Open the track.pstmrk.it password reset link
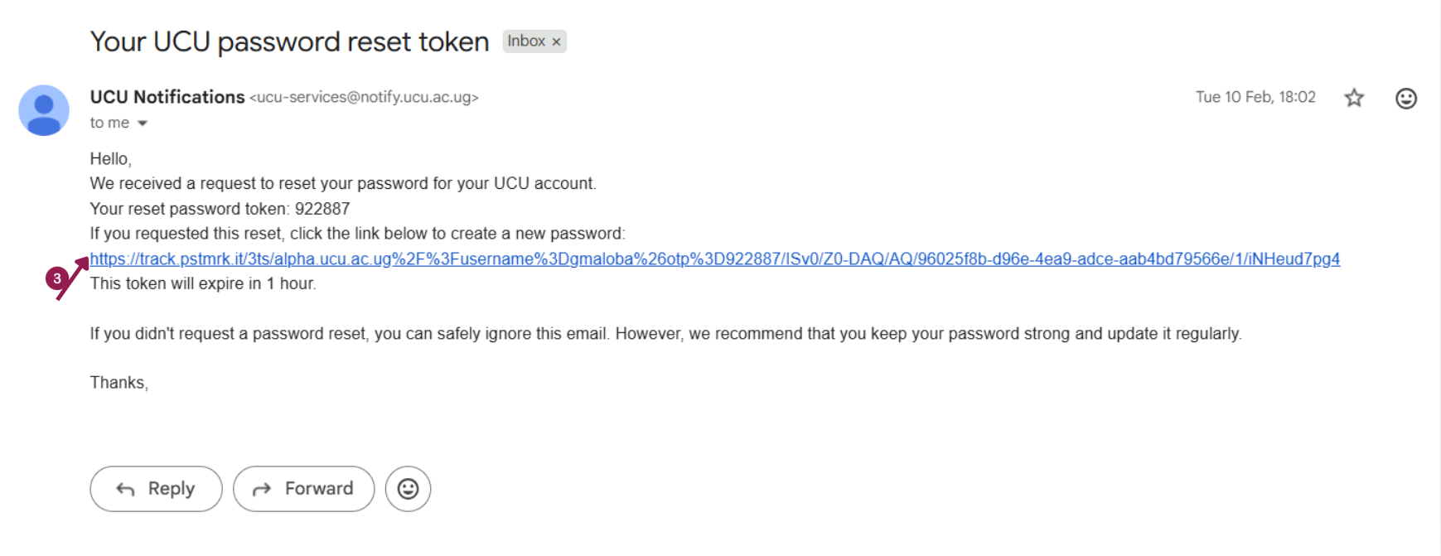The width and height of the screenshot is (1441, 556). coord(714,259)
